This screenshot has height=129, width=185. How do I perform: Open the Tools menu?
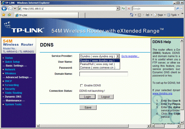[173, 15]
